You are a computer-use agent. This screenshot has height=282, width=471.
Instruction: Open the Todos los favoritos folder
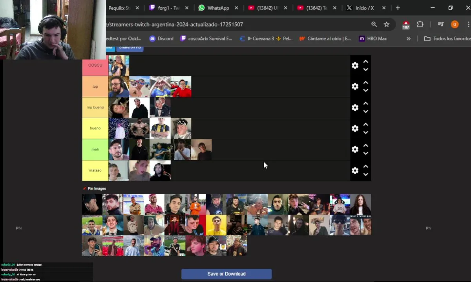click(447, 38)
